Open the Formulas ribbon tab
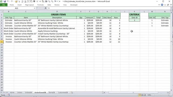Screen dimensions: 173x97 coord(41,5)
